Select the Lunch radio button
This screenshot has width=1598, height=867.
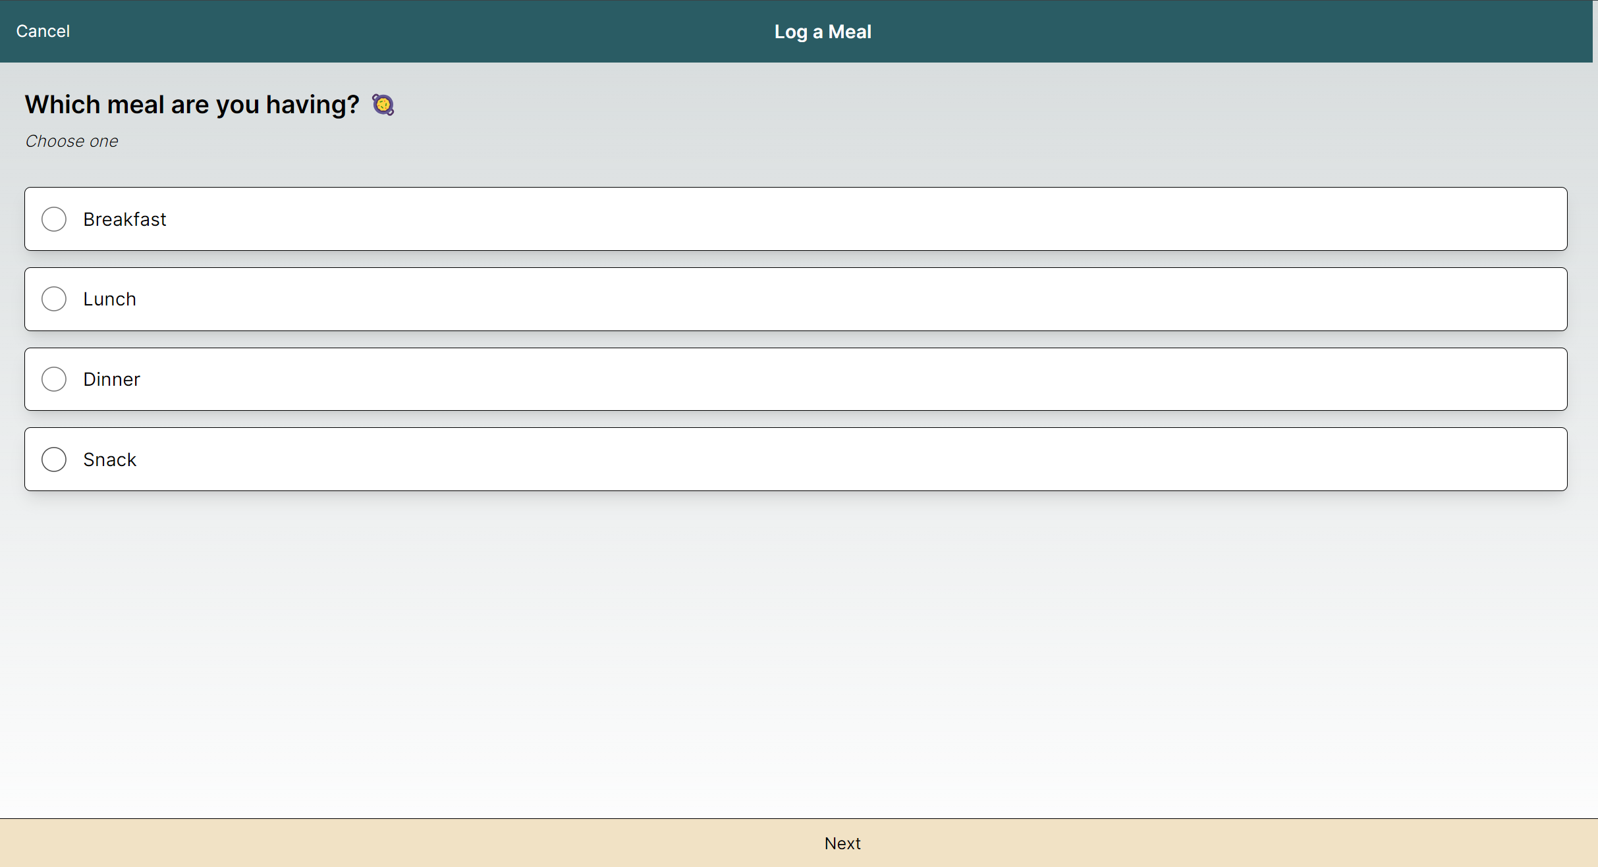[54, 299]
